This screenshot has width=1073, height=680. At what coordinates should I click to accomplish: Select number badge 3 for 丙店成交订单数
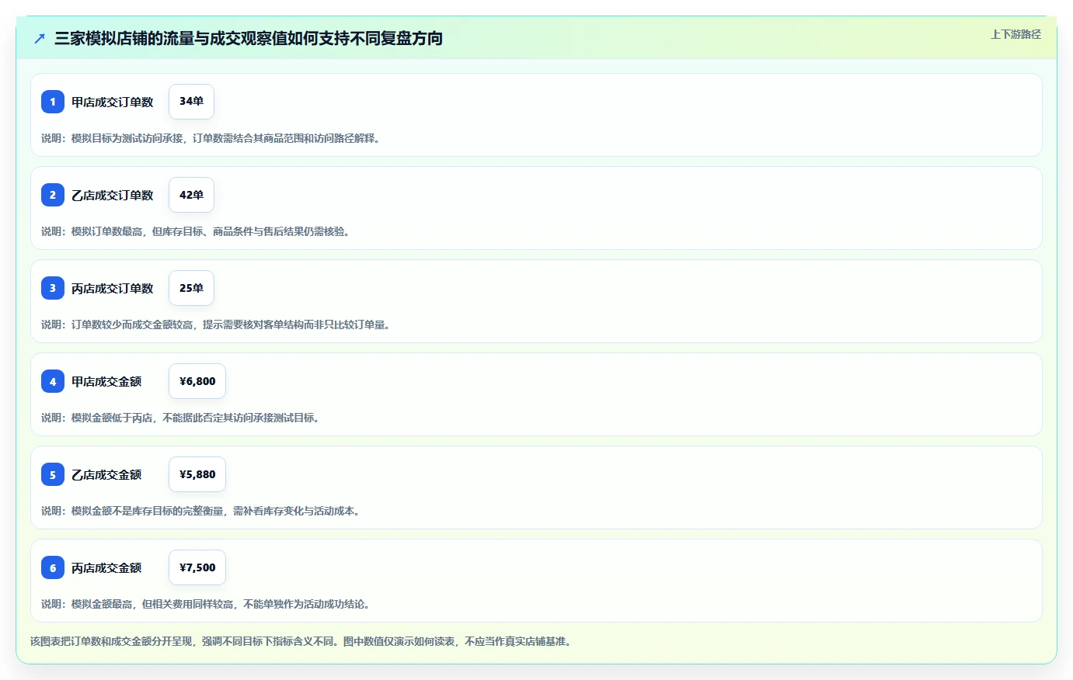coord(53,288)
